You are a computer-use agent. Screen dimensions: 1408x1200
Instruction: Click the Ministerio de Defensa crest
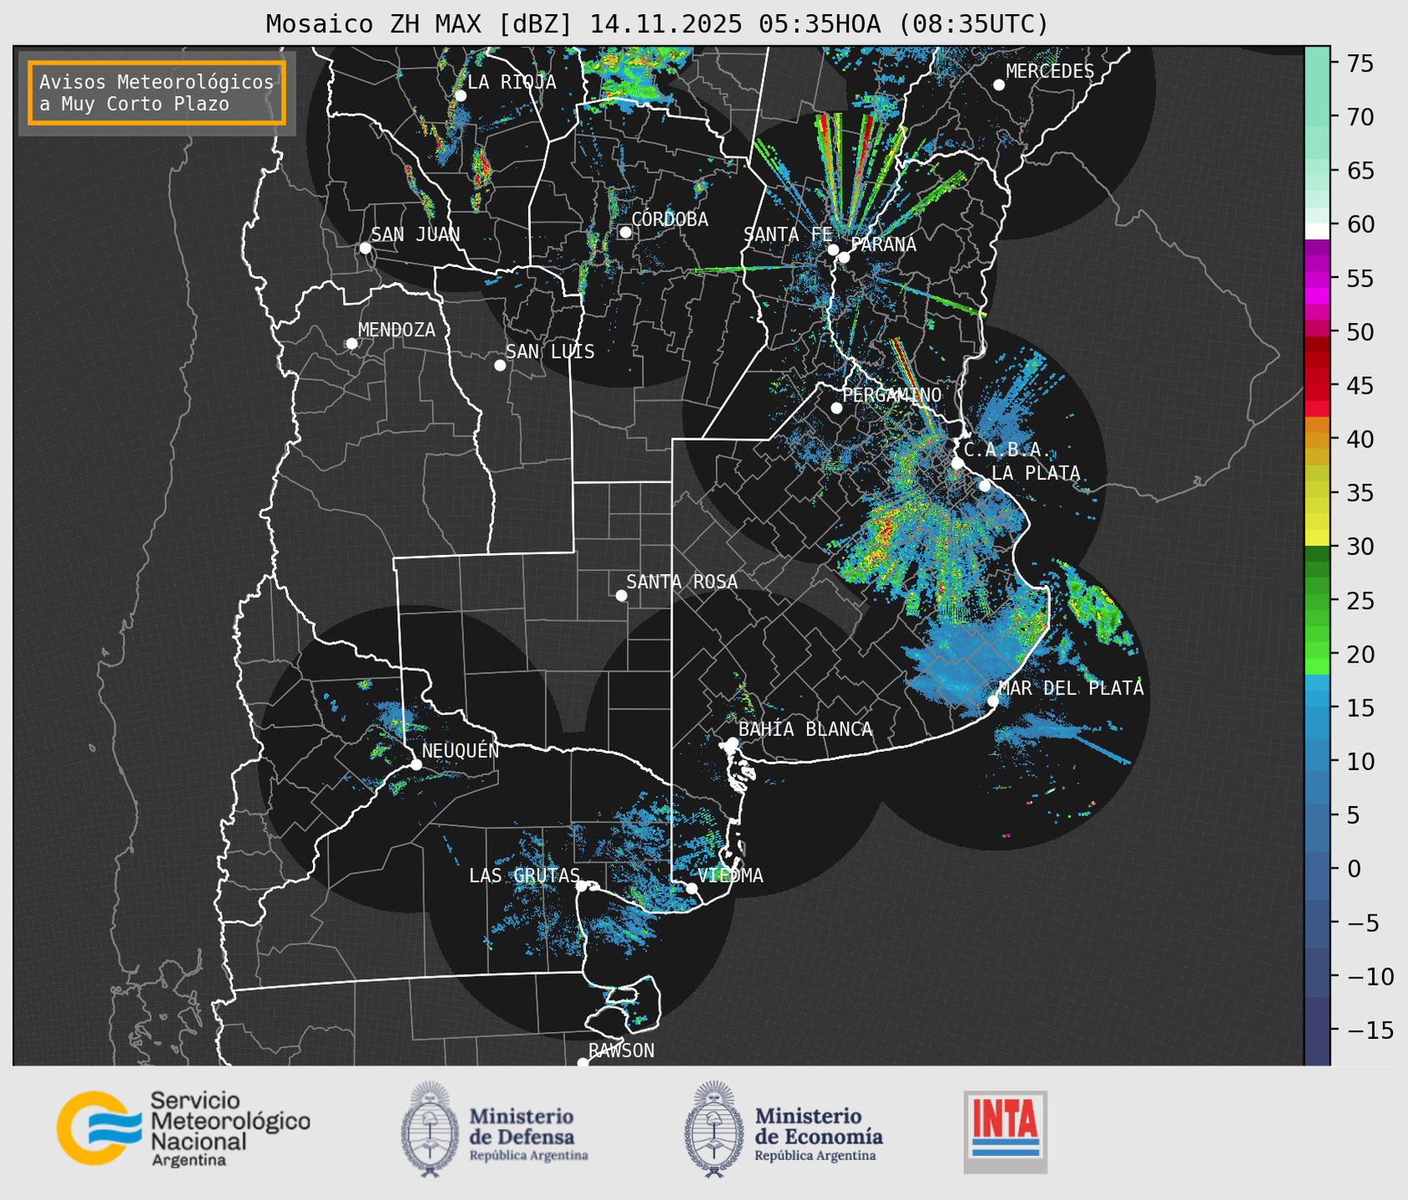point(430,1129)
